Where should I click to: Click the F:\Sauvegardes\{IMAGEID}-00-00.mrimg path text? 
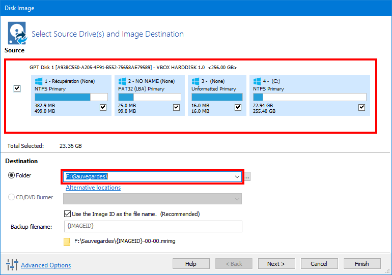[125, 241]
